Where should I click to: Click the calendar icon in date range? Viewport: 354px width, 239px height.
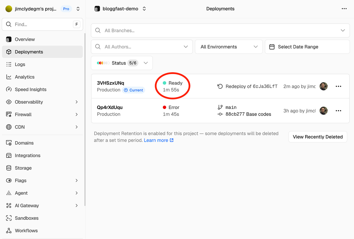click(x=272, y=47)
